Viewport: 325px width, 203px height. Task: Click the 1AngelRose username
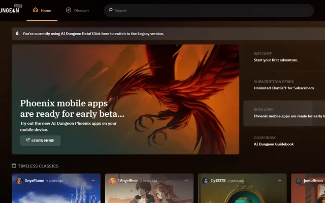point(127,181)
